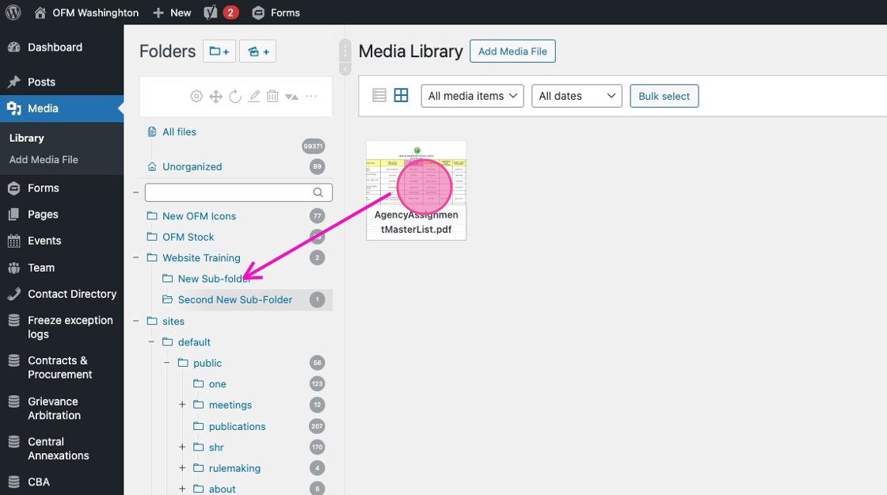Viewport: 887px width, 495px height.
Task: Open Contracts & Procurement menu
Action: point(62,367)
